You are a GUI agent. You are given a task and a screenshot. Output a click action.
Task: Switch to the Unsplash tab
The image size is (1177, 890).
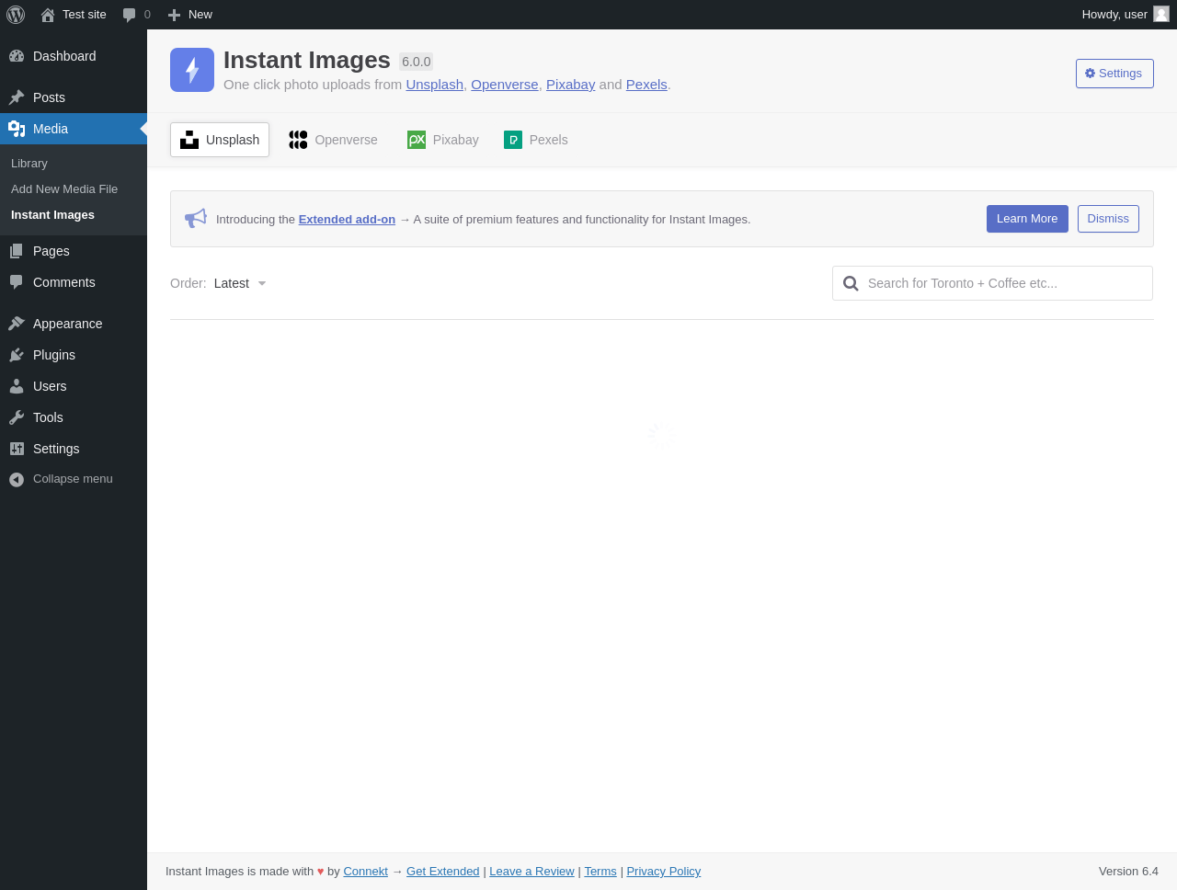pos(220,140)
